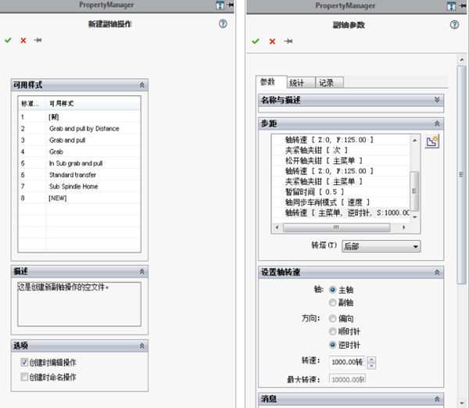Expand the 名称与描述 section
The width and height of the screenshot is (469, 408).
click(437, 101)
